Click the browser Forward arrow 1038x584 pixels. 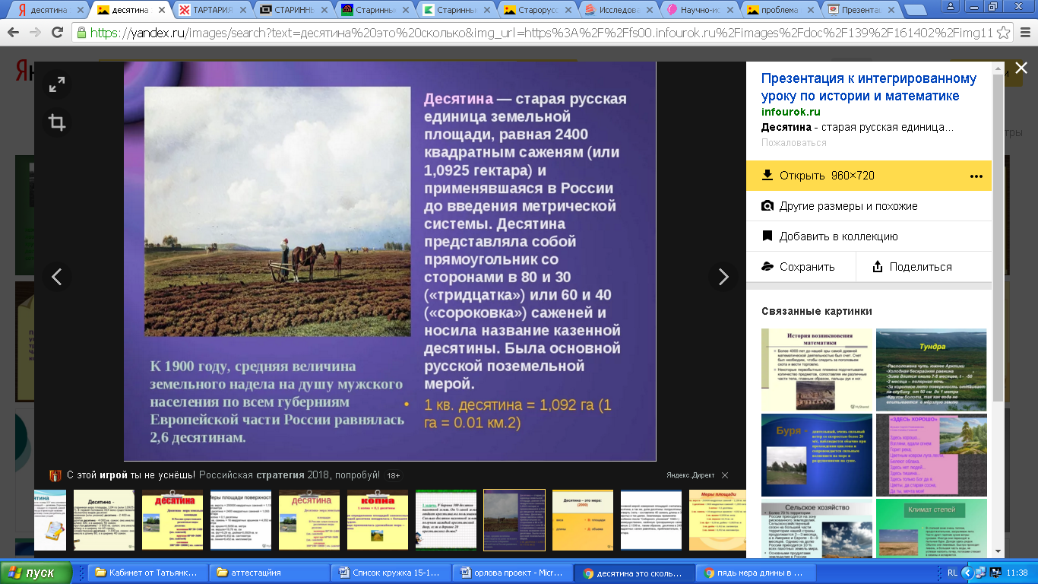coord(35,33)
